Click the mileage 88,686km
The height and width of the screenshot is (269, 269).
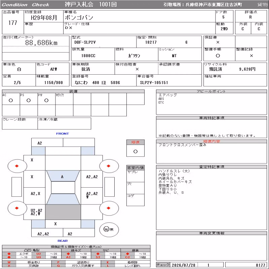(41, 43)
